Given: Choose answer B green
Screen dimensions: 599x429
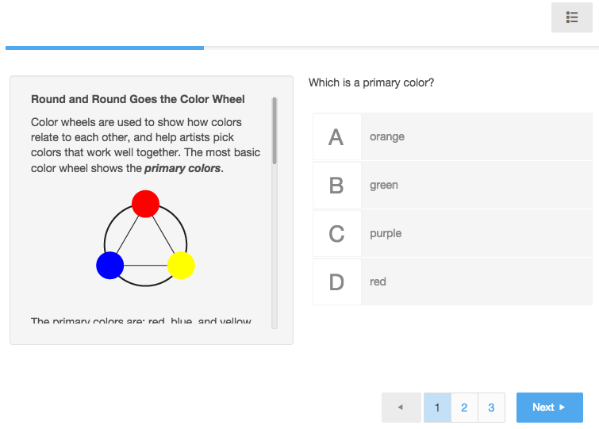Looking at the screenshot, I should [453, 185].
